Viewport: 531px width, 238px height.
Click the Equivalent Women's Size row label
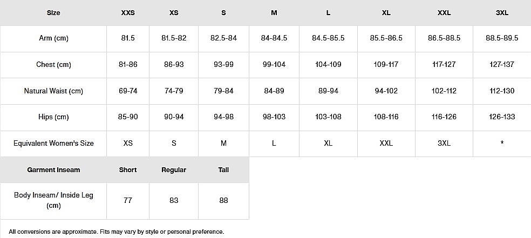point(53,144)
